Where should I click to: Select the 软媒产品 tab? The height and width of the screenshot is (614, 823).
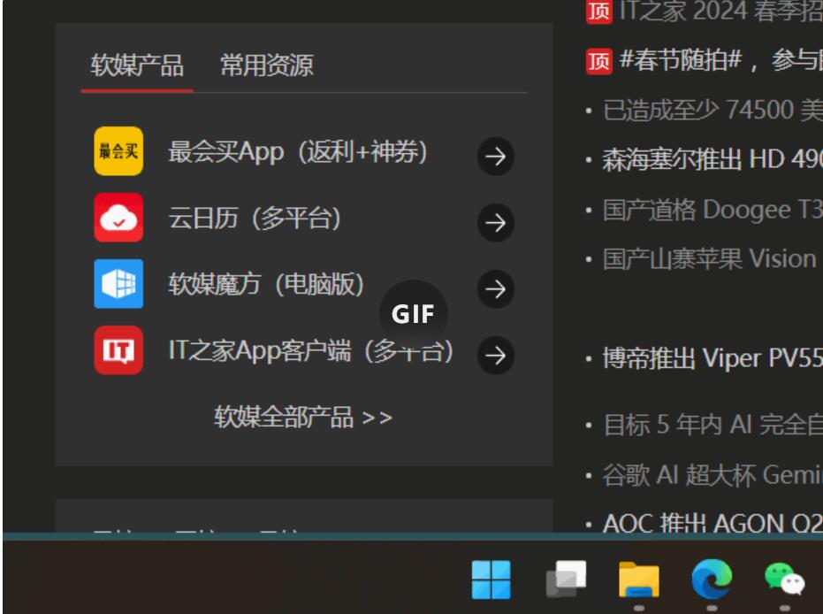point(137,65)
